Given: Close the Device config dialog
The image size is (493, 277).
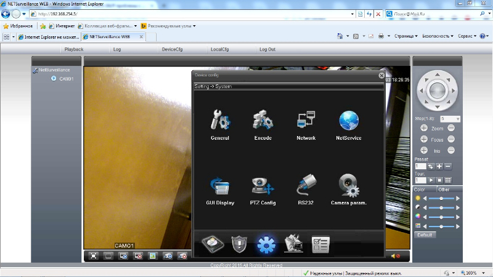Looking at the screenshot, I should pos(381,75).
